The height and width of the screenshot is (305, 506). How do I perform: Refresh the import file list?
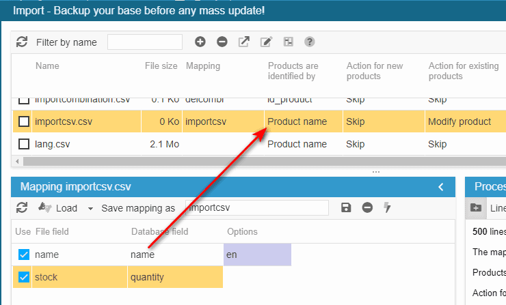click(22, 42)
